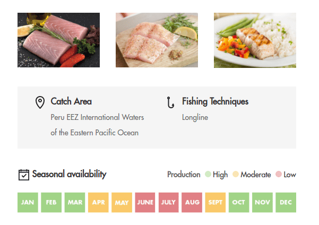Click the green High production dot
The width and height of the screenshot is (319, 225).
pos(208,174)
